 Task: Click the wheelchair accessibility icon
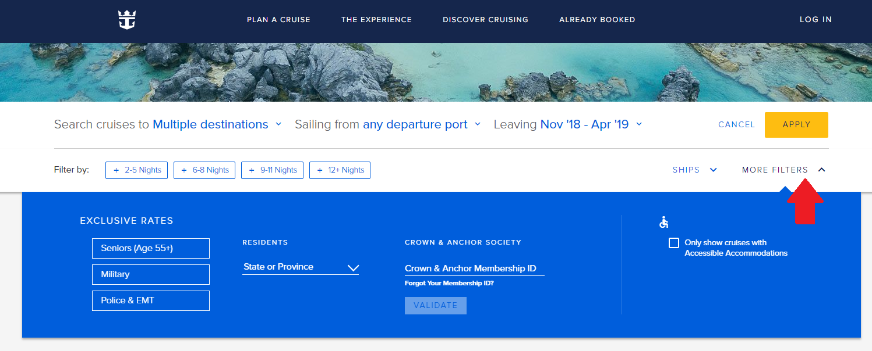[x=664, y=222]
